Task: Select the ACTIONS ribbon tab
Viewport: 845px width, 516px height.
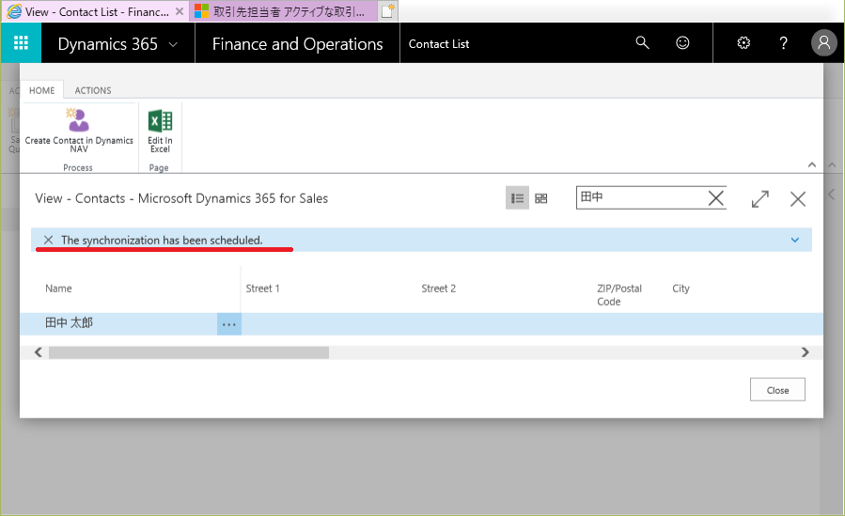Action: (93, 90)
